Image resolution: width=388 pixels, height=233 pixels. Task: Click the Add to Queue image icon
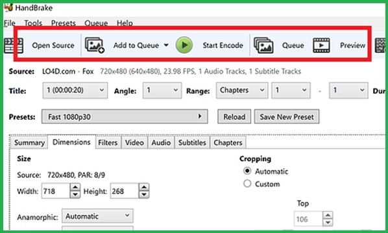pyautogui.click(x=95, y=45)
